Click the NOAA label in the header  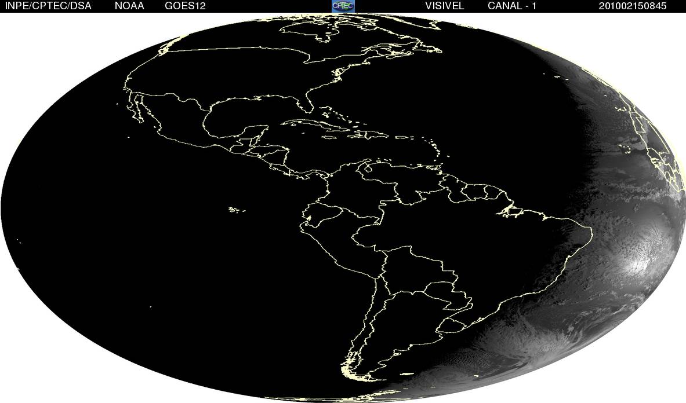point(129,6)
